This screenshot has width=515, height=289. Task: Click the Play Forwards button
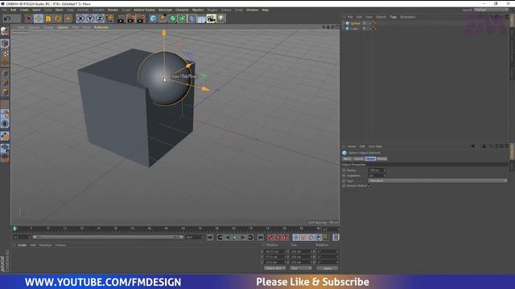[235, 238]
